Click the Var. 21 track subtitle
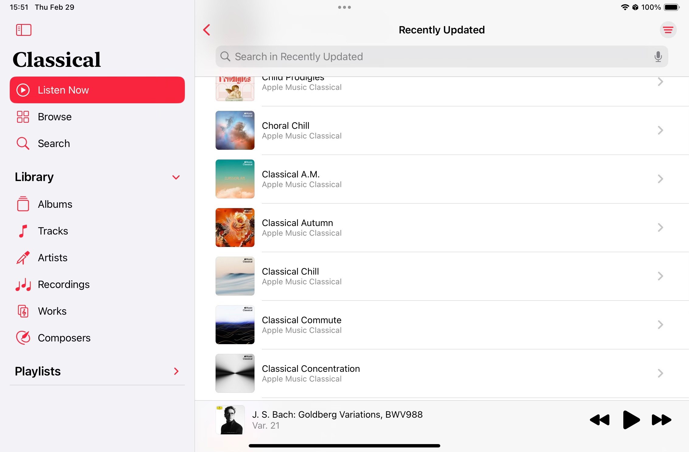 click(x=266, y=426)
